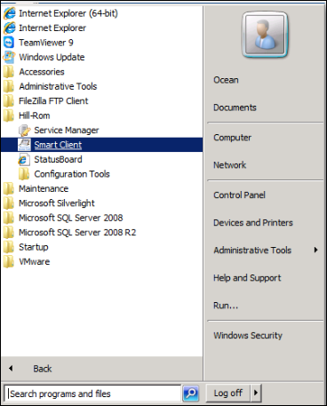Click the Startup folder icon
Image resolution: width=327 pixels, height=406 pixels.
coord(9,247)
